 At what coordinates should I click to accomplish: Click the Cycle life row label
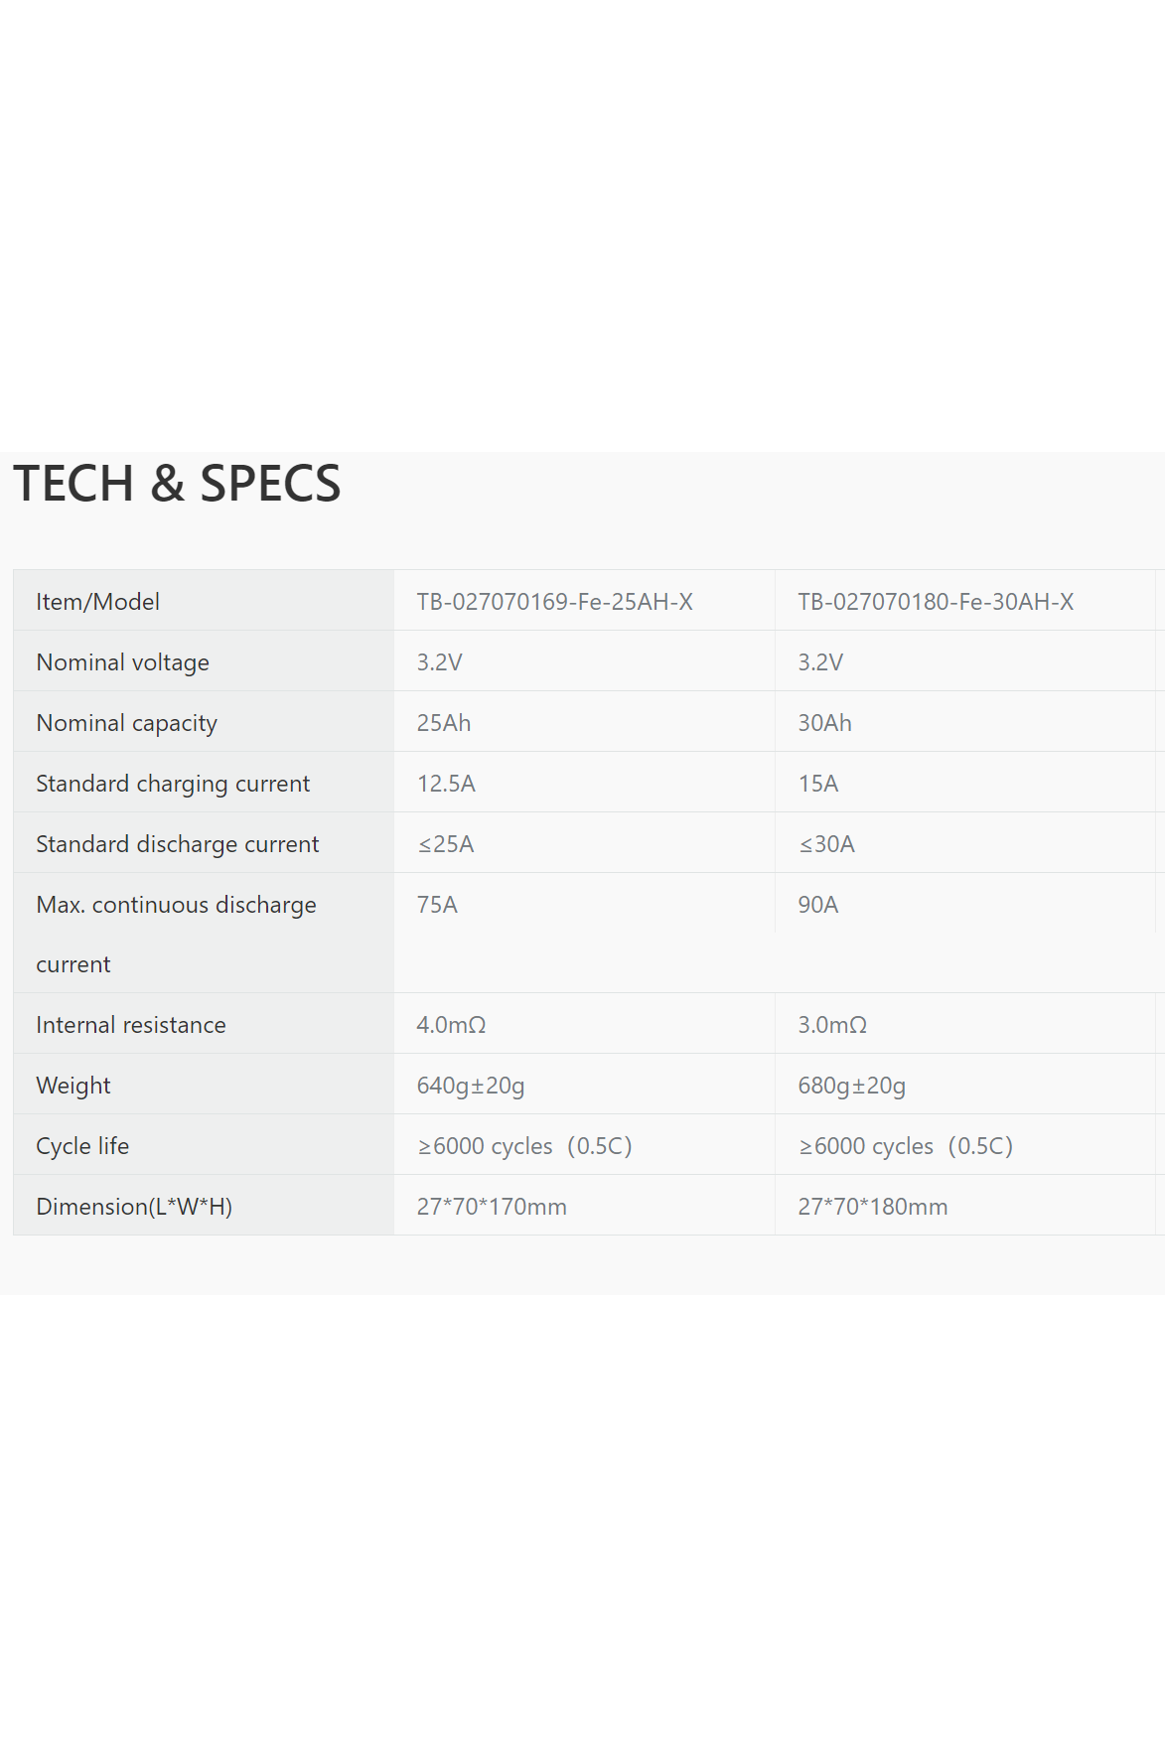coord(82,1146)
